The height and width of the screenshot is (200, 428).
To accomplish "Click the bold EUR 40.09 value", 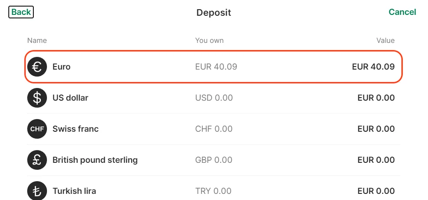I will coord(373,67).
